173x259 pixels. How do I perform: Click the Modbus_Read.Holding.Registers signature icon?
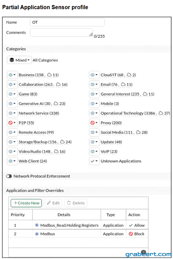(x=37, y=225)
